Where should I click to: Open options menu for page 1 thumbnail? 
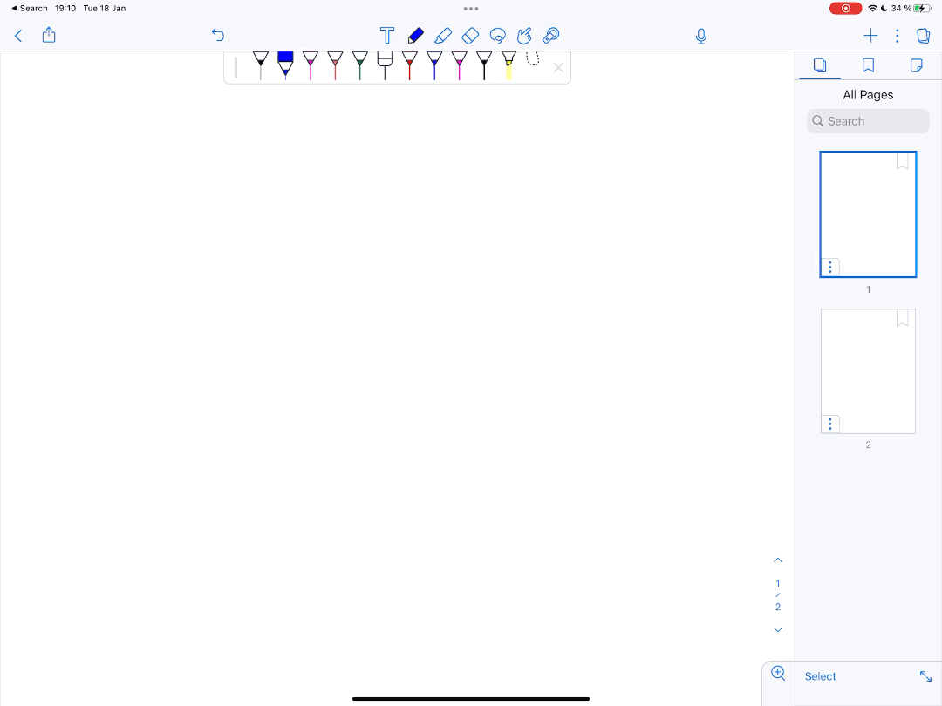[829, 267]
